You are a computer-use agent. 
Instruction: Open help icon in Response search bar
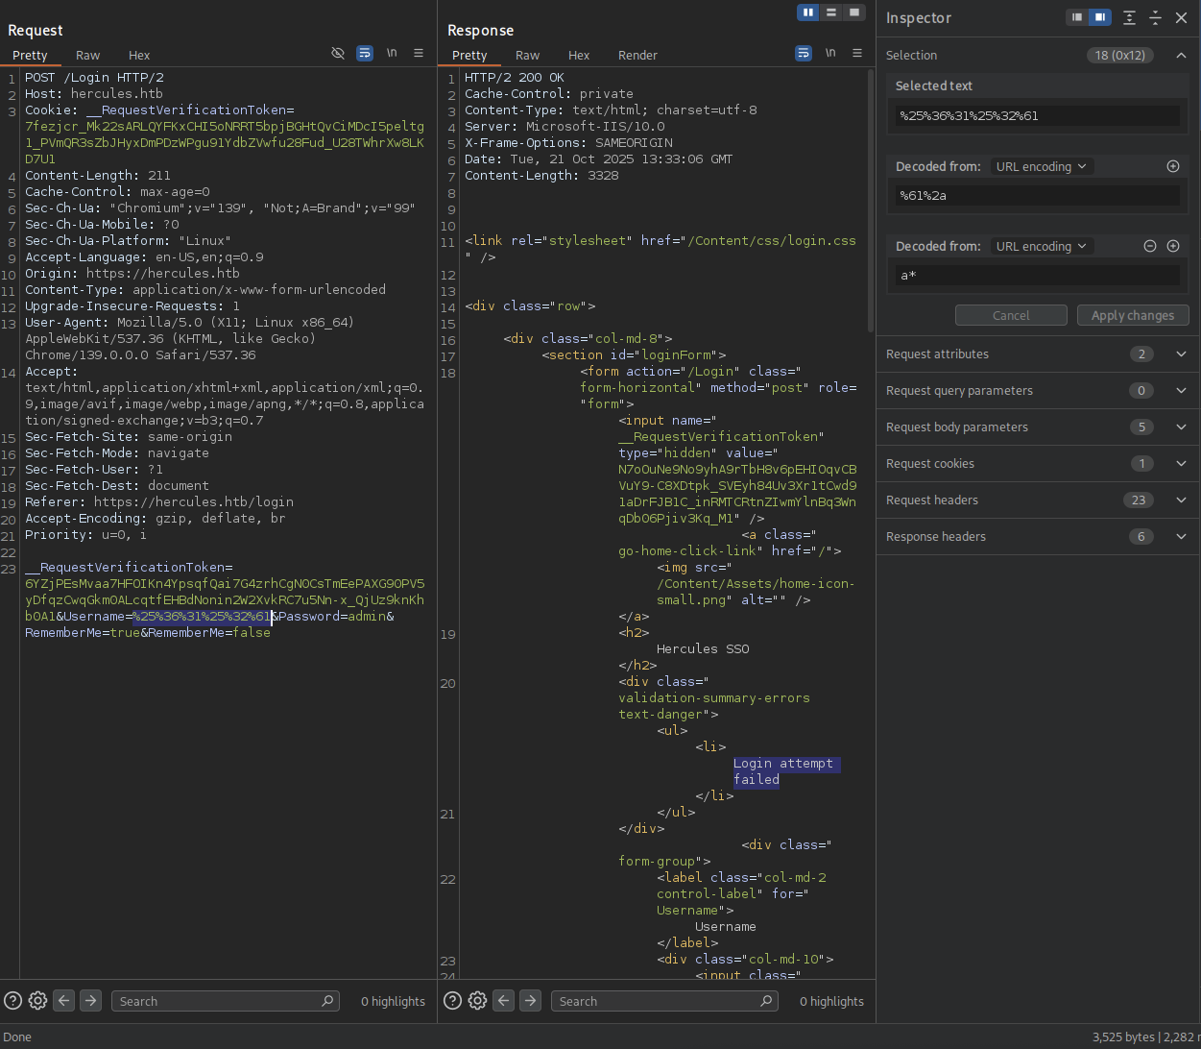[x=453, y=1000]
